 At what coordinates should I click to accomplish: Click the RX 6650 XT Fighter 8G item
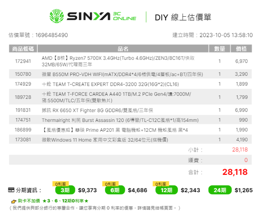98,110
